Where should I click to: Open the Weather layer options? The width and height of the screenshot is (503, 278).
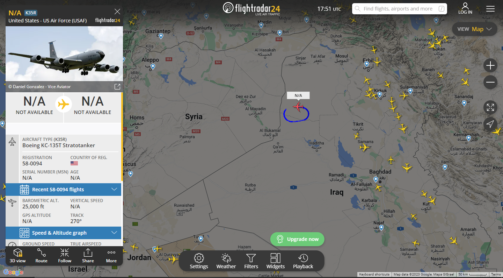point(226,261)
